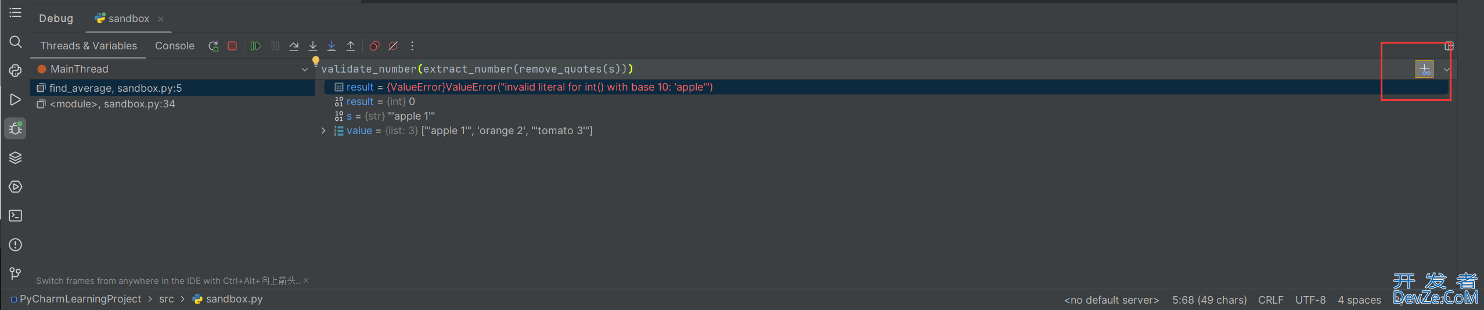This screenshot has width=1484, height=310.
Task: View all breakpoints
Action: pos(374,46)
